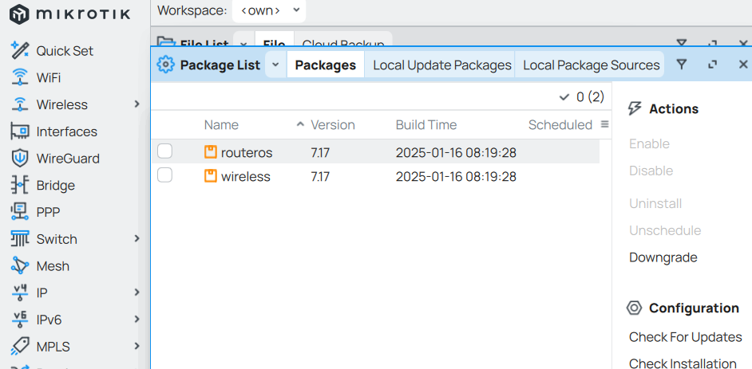Click the PPP sidebar icon
Viewport: 752px width, 369px height.
(20, 212)
